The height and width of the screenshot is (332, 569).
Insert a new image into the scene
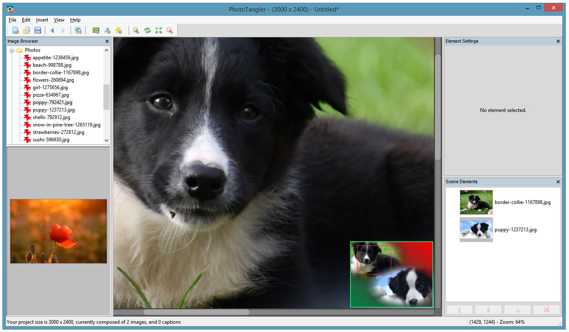[96, 30]
